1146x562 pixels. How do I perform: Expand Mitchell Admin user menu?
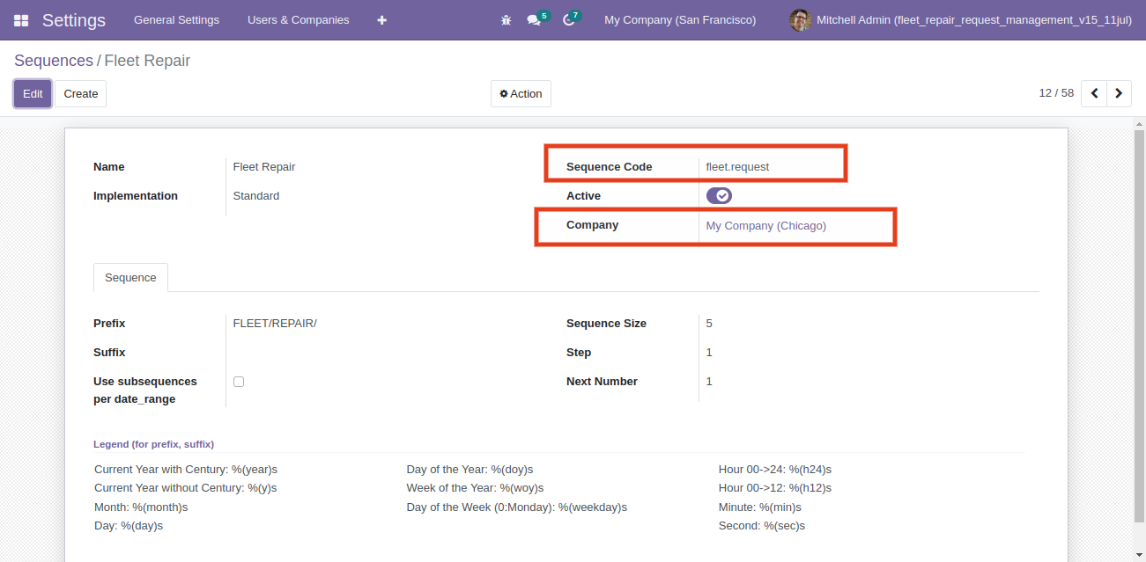[962, 19]
